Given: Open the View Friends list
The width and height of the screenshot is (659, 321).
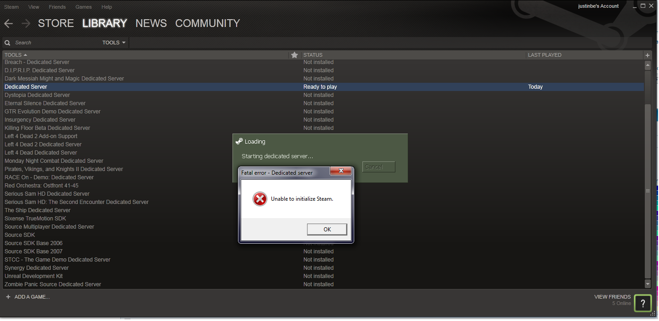Looking at the screenshot, I should coord(612,297).
